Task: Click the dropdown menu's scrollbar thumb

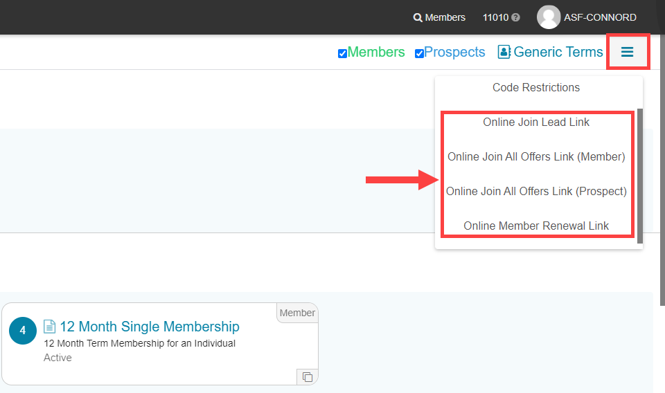Action: click(640, 176)
